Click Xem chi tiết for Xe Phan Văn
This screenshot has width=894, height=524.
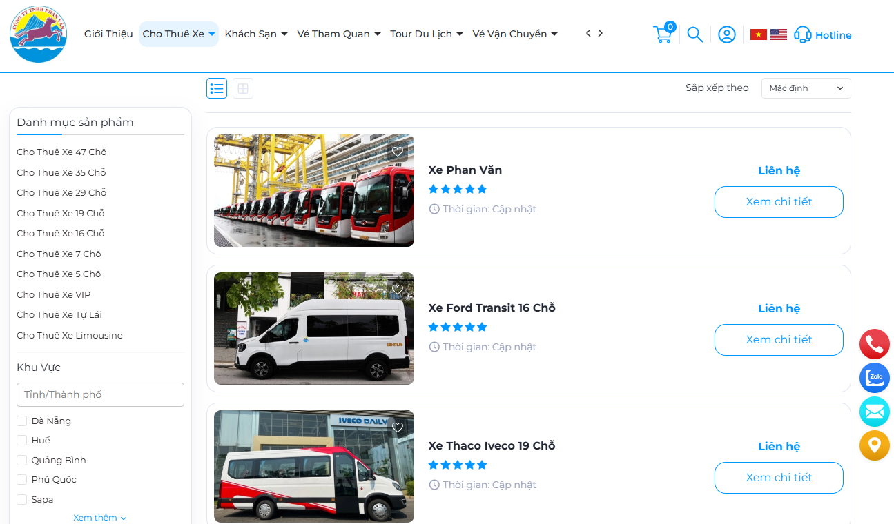pyautogui.click(x=779, y=201)
